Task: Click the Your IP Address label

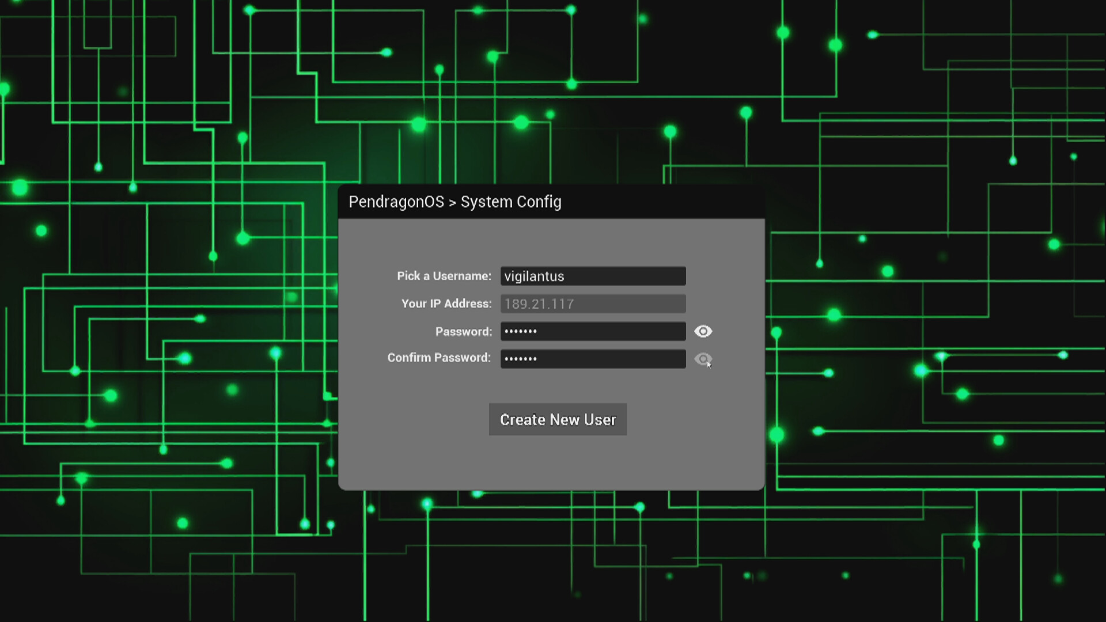Action: [446, 304]
